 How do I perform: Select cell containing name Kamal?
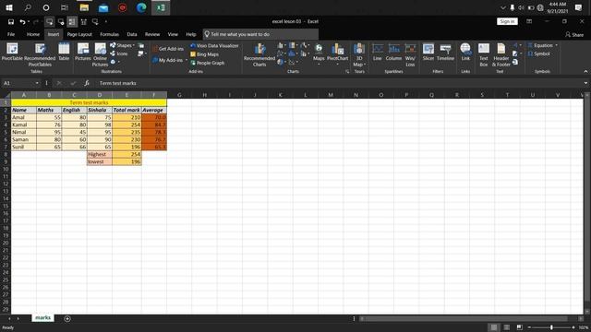point(24,125)
